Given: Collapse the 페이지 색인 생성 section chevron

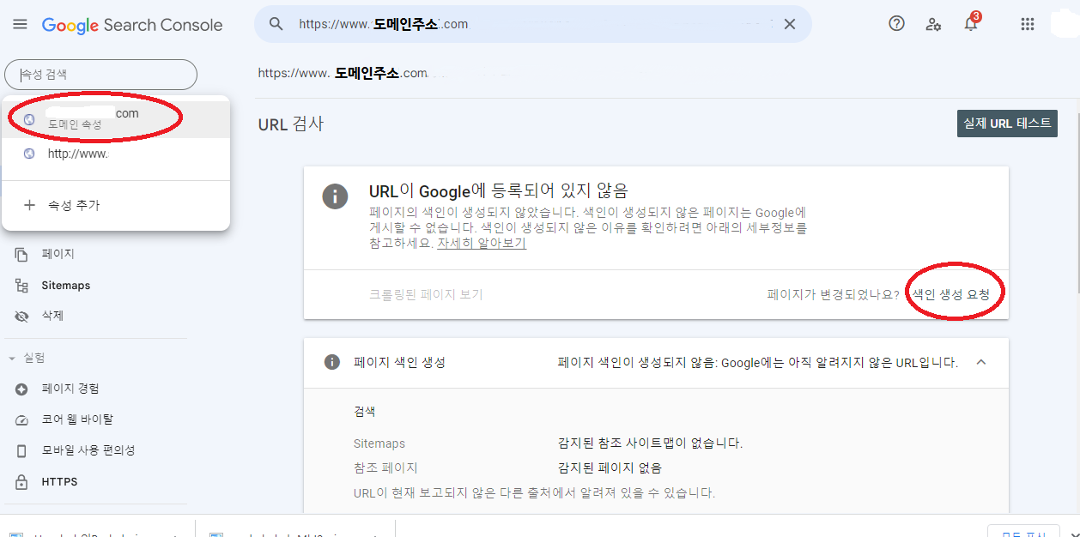Looking at the screenshot, I should [x=981, y=362].
